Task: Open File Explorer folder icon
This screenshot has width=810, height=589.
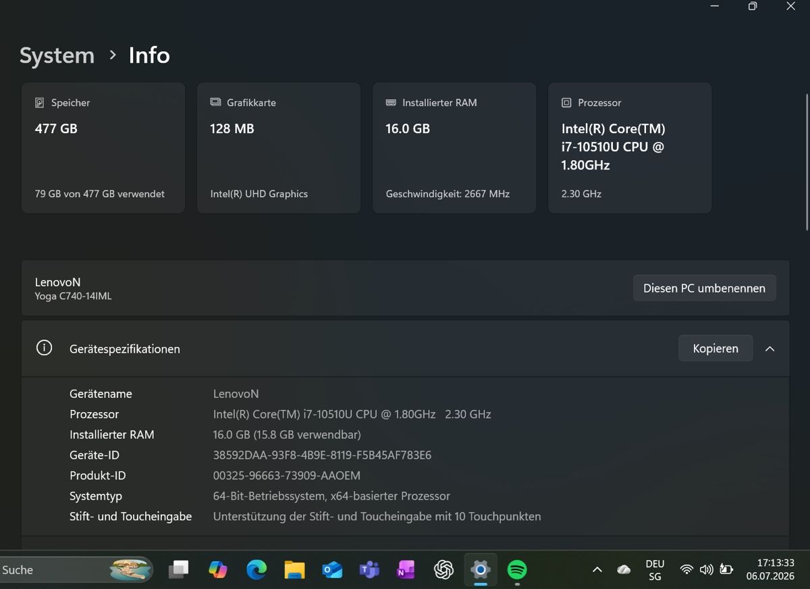Action: (294, 570)
